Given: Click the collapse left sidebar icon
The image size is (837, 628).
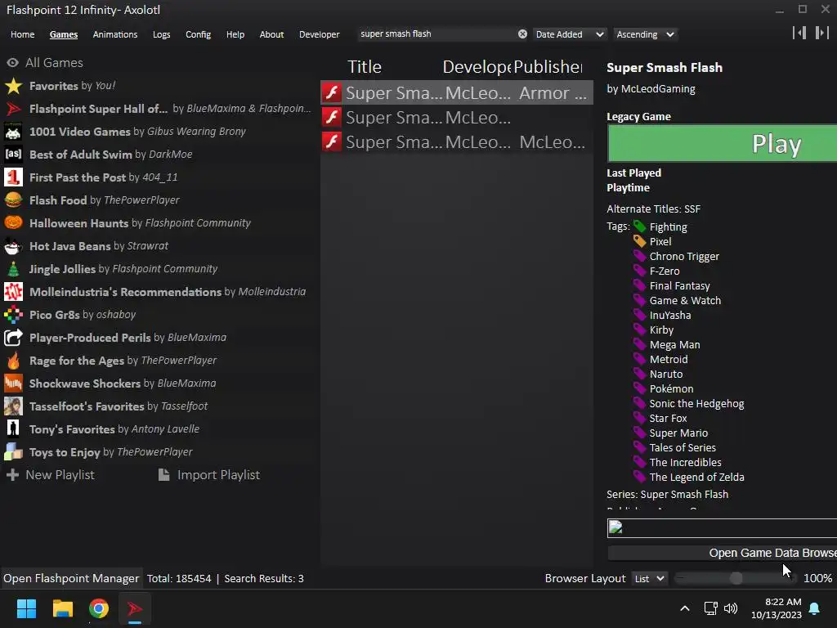Looking at the screenshot, I should click(x=799, y=33).
